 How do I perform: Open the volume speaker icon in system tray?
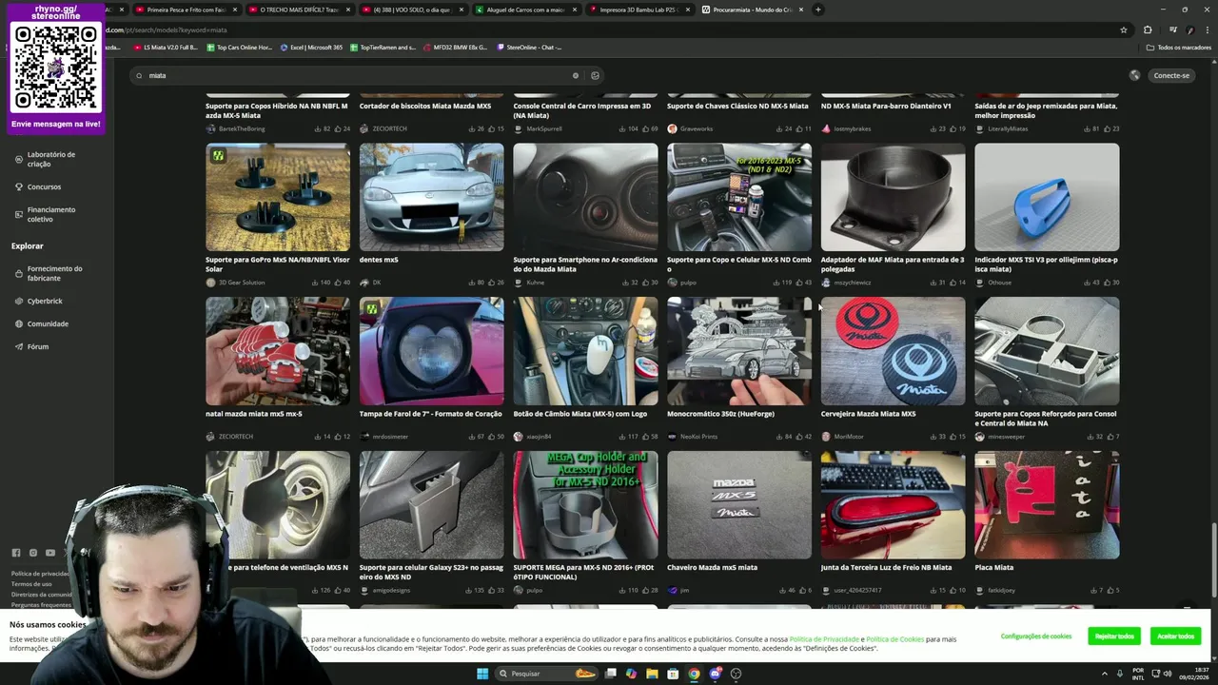pos(1169,674)
